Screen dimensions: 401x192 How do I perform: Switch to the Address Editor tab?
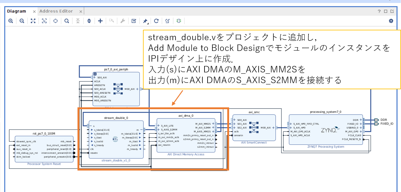(56, 11)
